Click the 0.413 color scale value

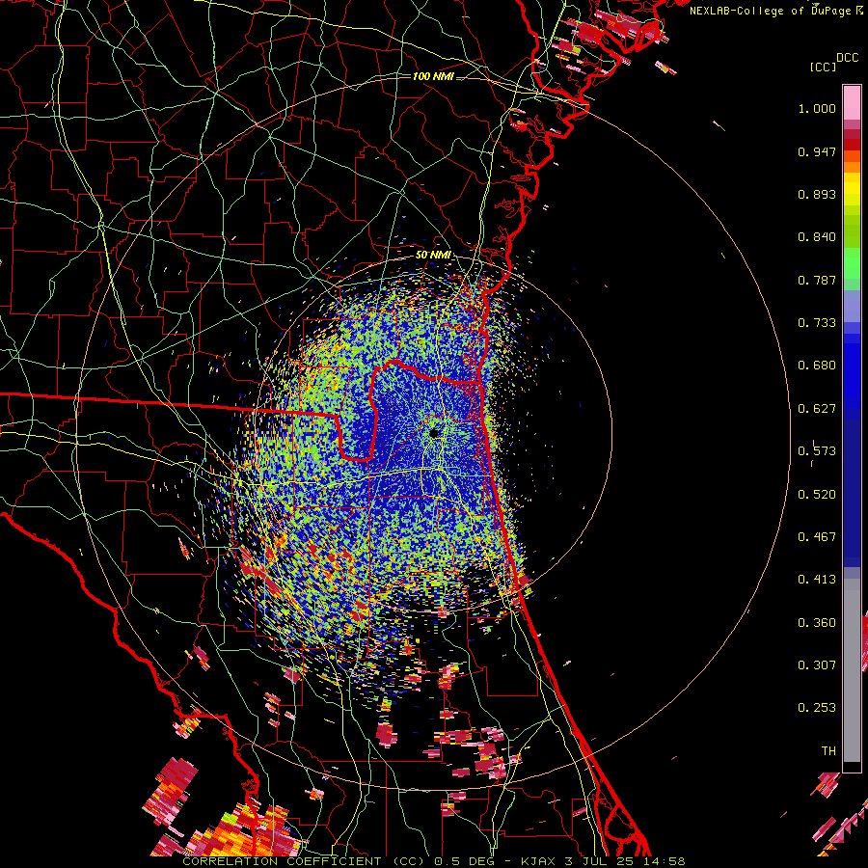817,580
